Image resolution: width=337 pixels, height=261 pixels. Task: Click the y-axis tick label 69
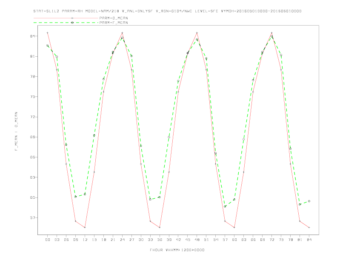tap(32, 137)
